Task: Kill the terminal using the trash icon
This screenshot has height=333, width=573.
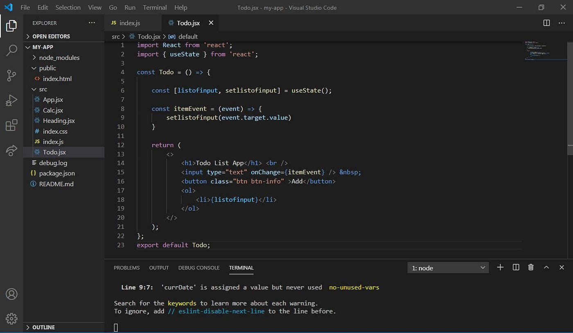Action: (531, 267)
